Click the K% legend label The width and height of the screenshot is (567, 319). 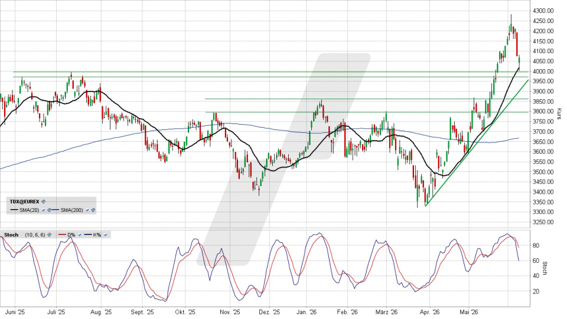[97, 235]
